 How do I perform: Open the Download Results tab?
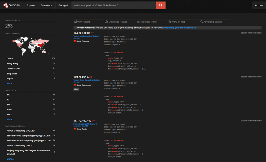coord(116,22)
